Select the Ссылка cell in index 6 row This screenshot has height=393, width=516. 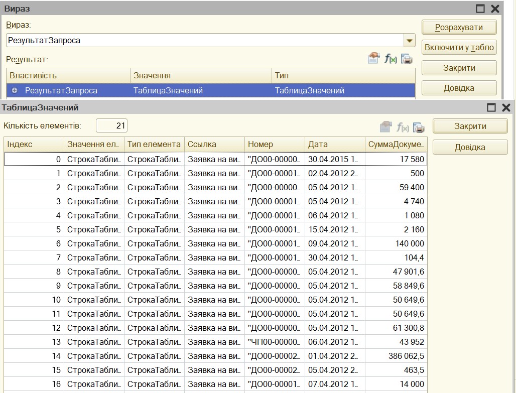pyautogui.click(x=214, y=243)
